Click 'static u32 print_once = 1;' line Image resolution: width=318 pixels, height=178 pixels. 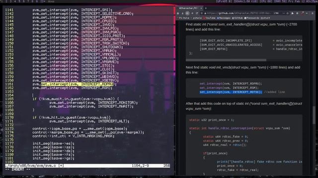tap(212, 120)
